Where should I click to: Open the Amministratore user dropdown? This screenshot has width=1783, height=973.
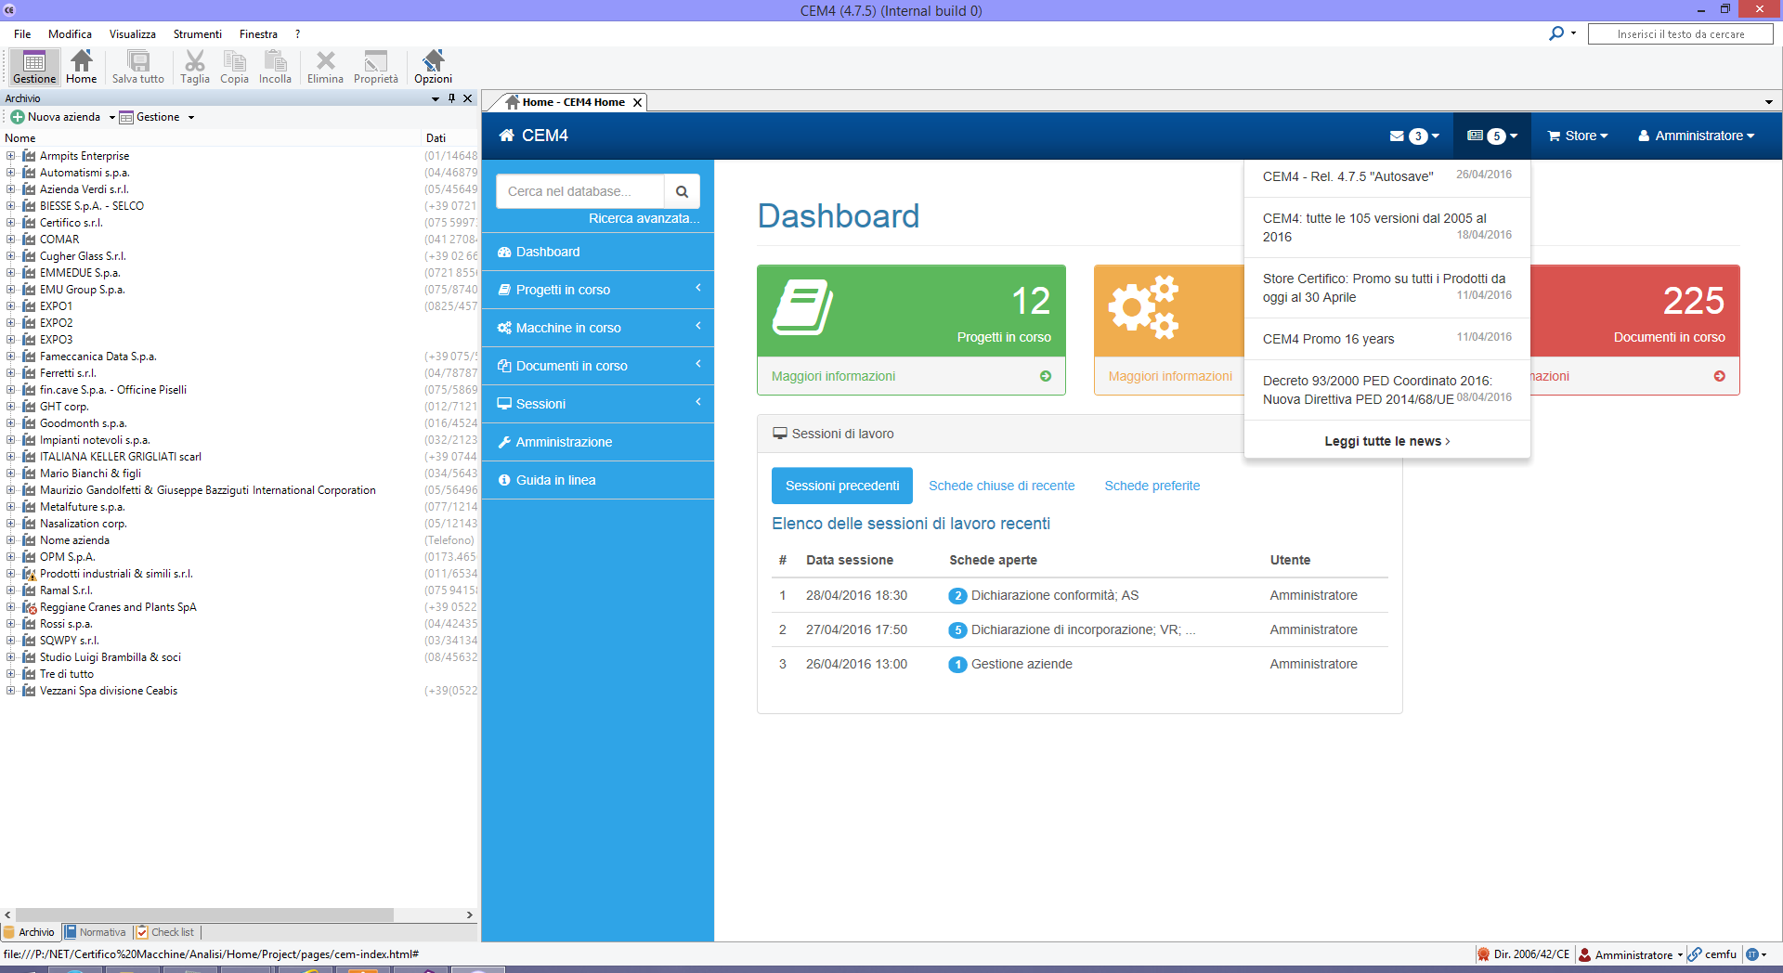point(1697,136)
